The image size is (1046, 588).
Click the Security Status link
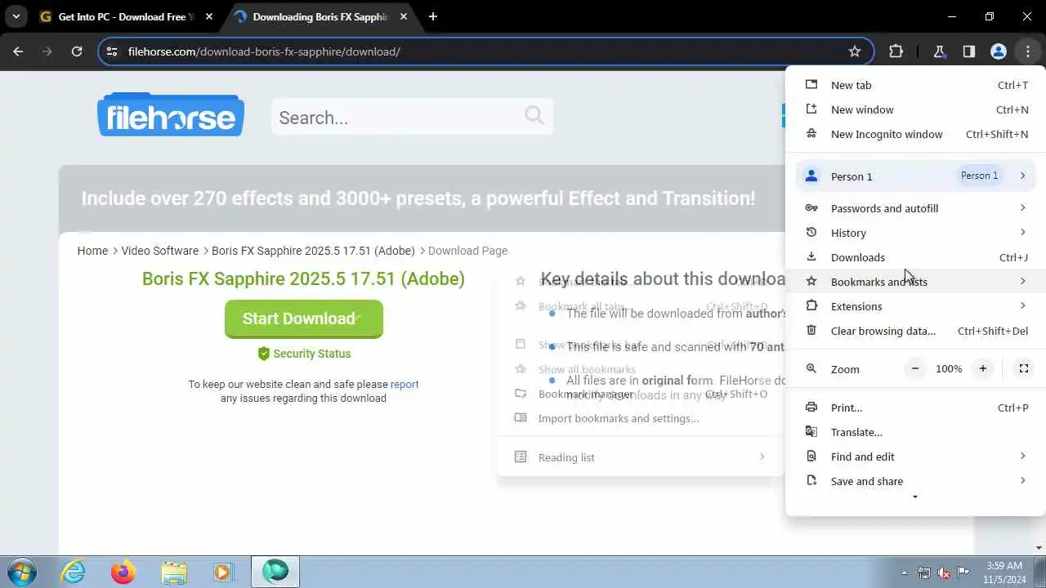click(304, 354)
